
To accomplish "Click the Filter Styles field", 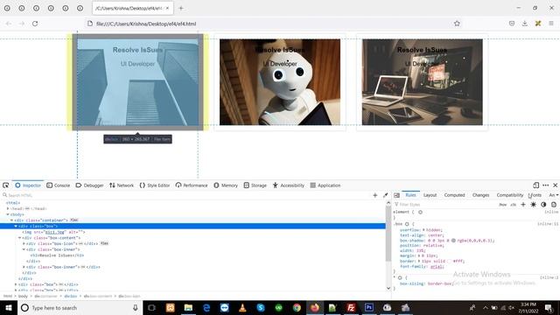I will 444,205.
